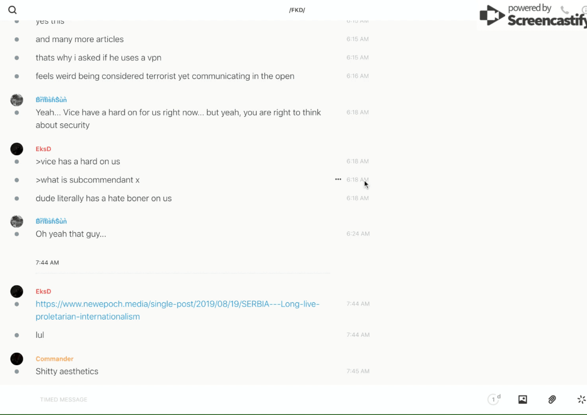
Task: Select the "thats why i asked" vpn message
Action: [98, 58]
